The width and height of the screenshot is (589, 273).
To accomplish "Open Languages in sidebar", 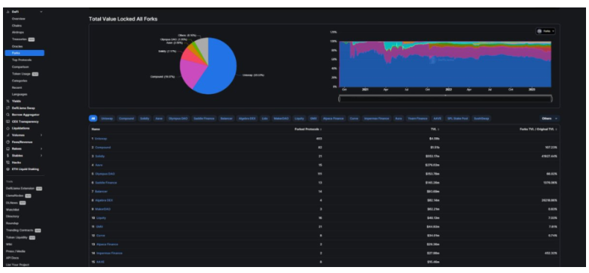I will (x=19, y=94).
